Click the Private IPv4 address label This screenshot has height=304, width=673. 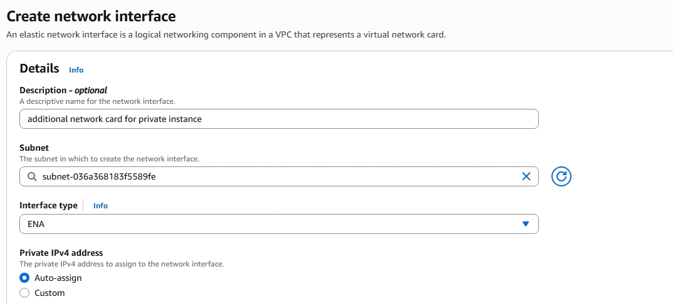(61, 253)
